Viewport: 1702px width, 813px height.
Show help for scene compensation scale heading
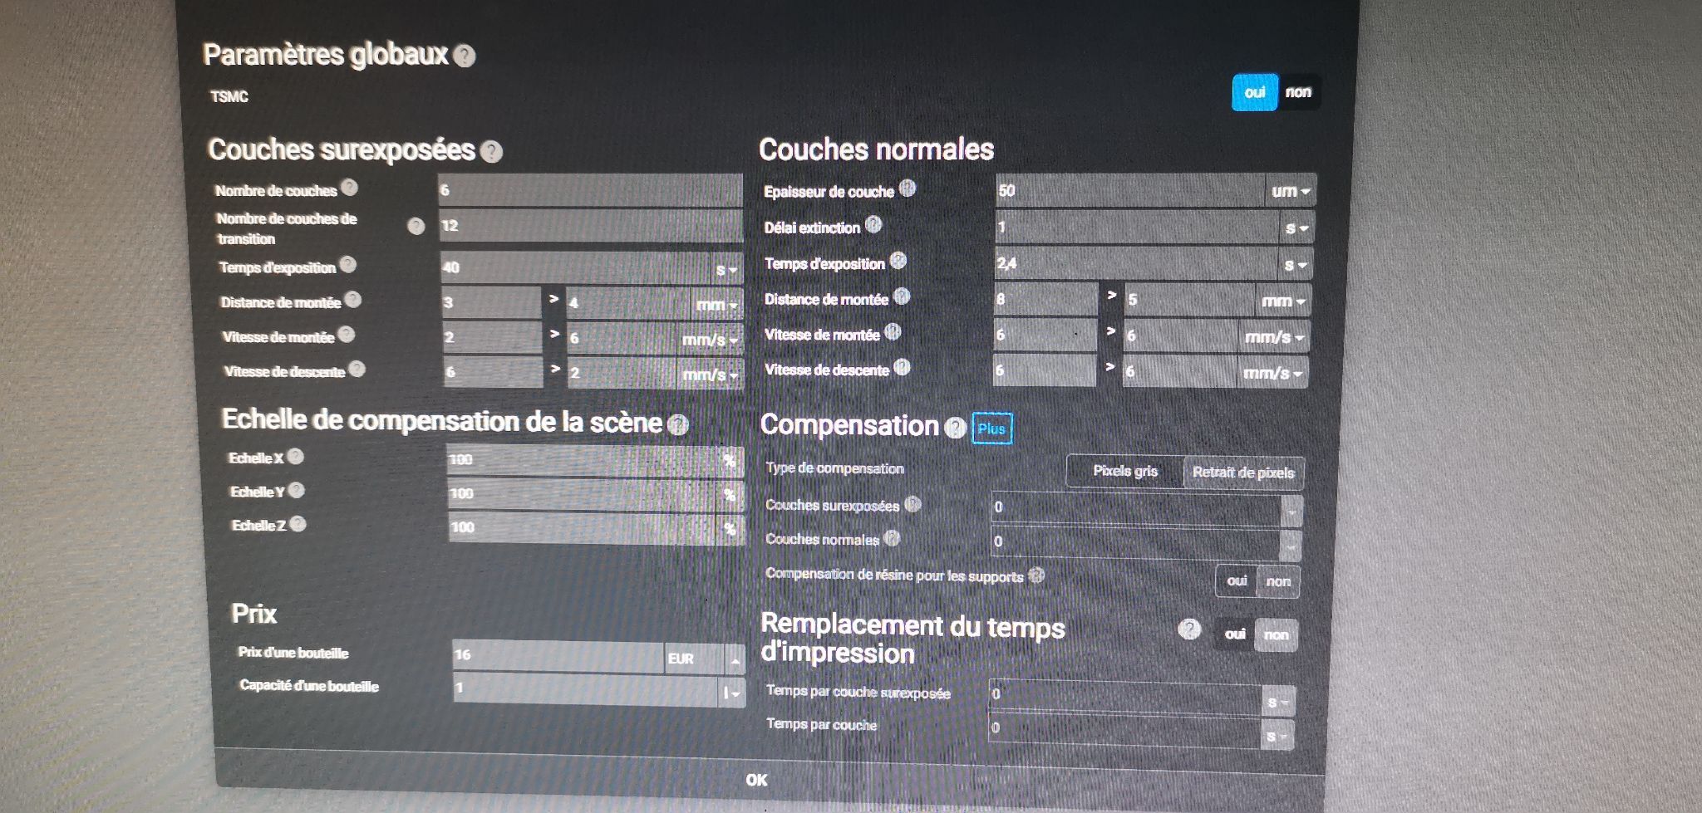click(x=678, y=425)
